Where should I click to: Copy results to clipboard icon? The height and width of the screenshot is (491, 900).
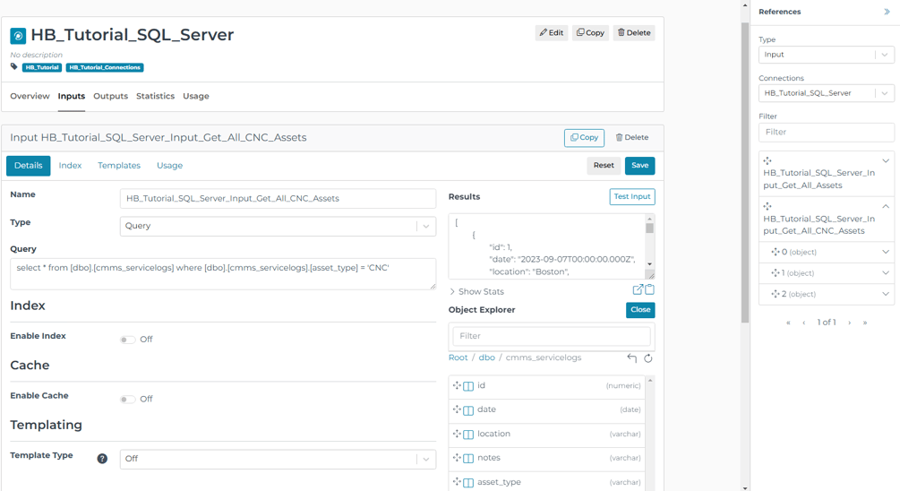click(x=649, y=290)
